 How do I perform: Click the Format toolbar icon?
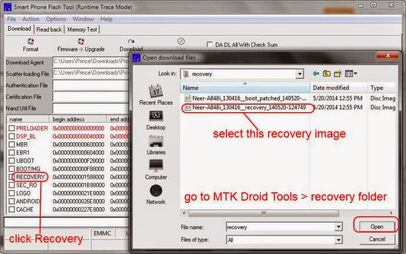(31, 41)
